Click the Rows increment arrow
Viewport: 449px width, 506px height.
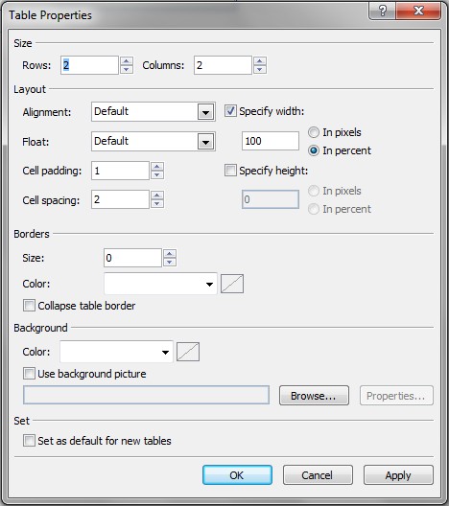tap(127, 61)
